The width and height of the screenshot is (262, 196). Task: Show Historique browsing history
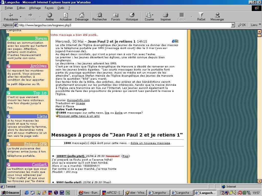(132, 15)
